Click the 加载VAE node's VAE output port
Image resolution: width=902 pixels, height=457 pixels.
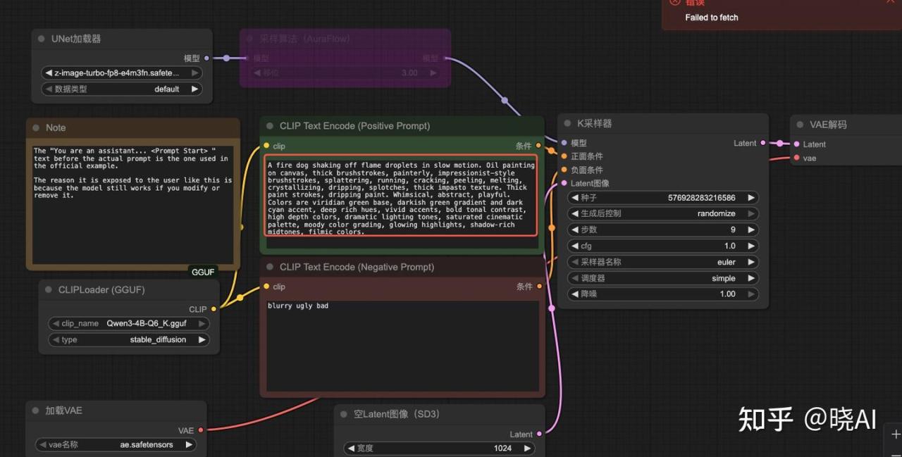(201, 430)
